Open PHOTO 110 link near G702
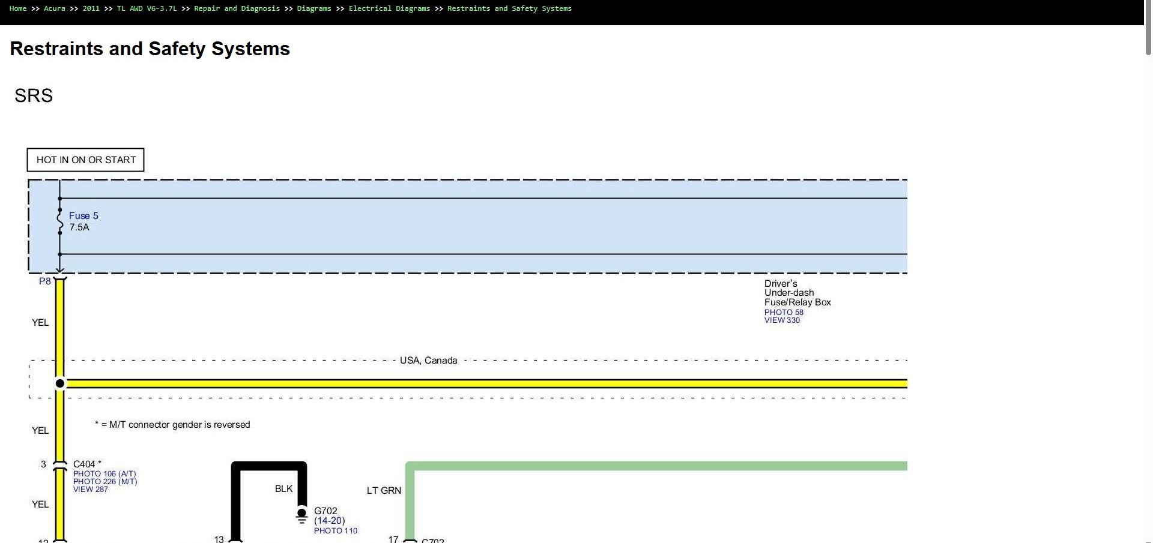 pos(336,530)
